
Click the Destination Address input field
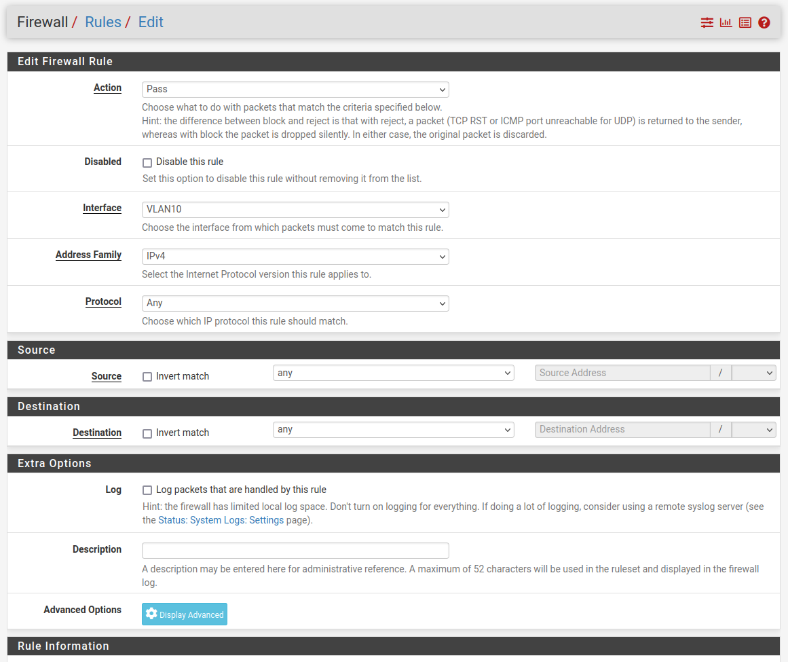tap(622, 430)
